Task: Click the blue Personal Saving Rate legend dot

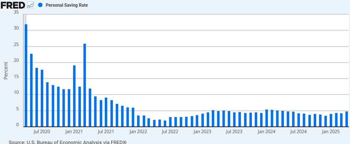Action: [40, 5]
